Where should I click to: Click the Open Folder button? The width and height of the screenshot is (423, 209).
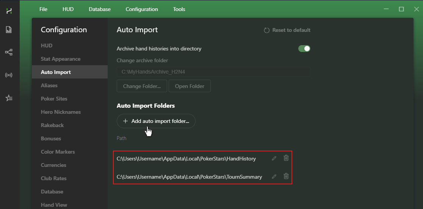[x=190, y=86]
